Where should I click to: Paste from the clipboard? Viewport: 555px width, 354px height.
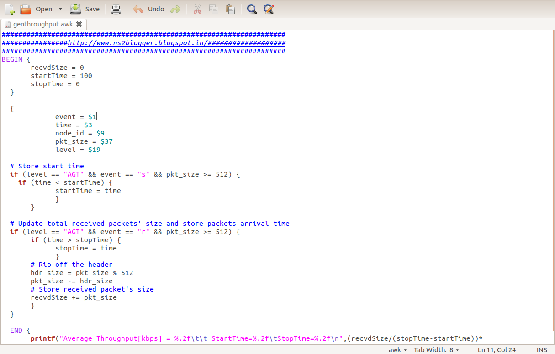(230, 9)
